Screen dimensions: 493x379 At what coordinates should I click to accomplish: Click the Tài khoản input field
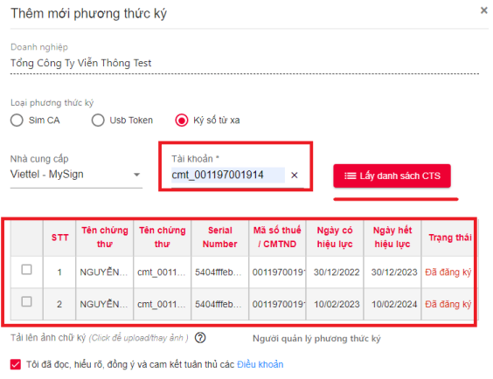[x=227, y=175]
